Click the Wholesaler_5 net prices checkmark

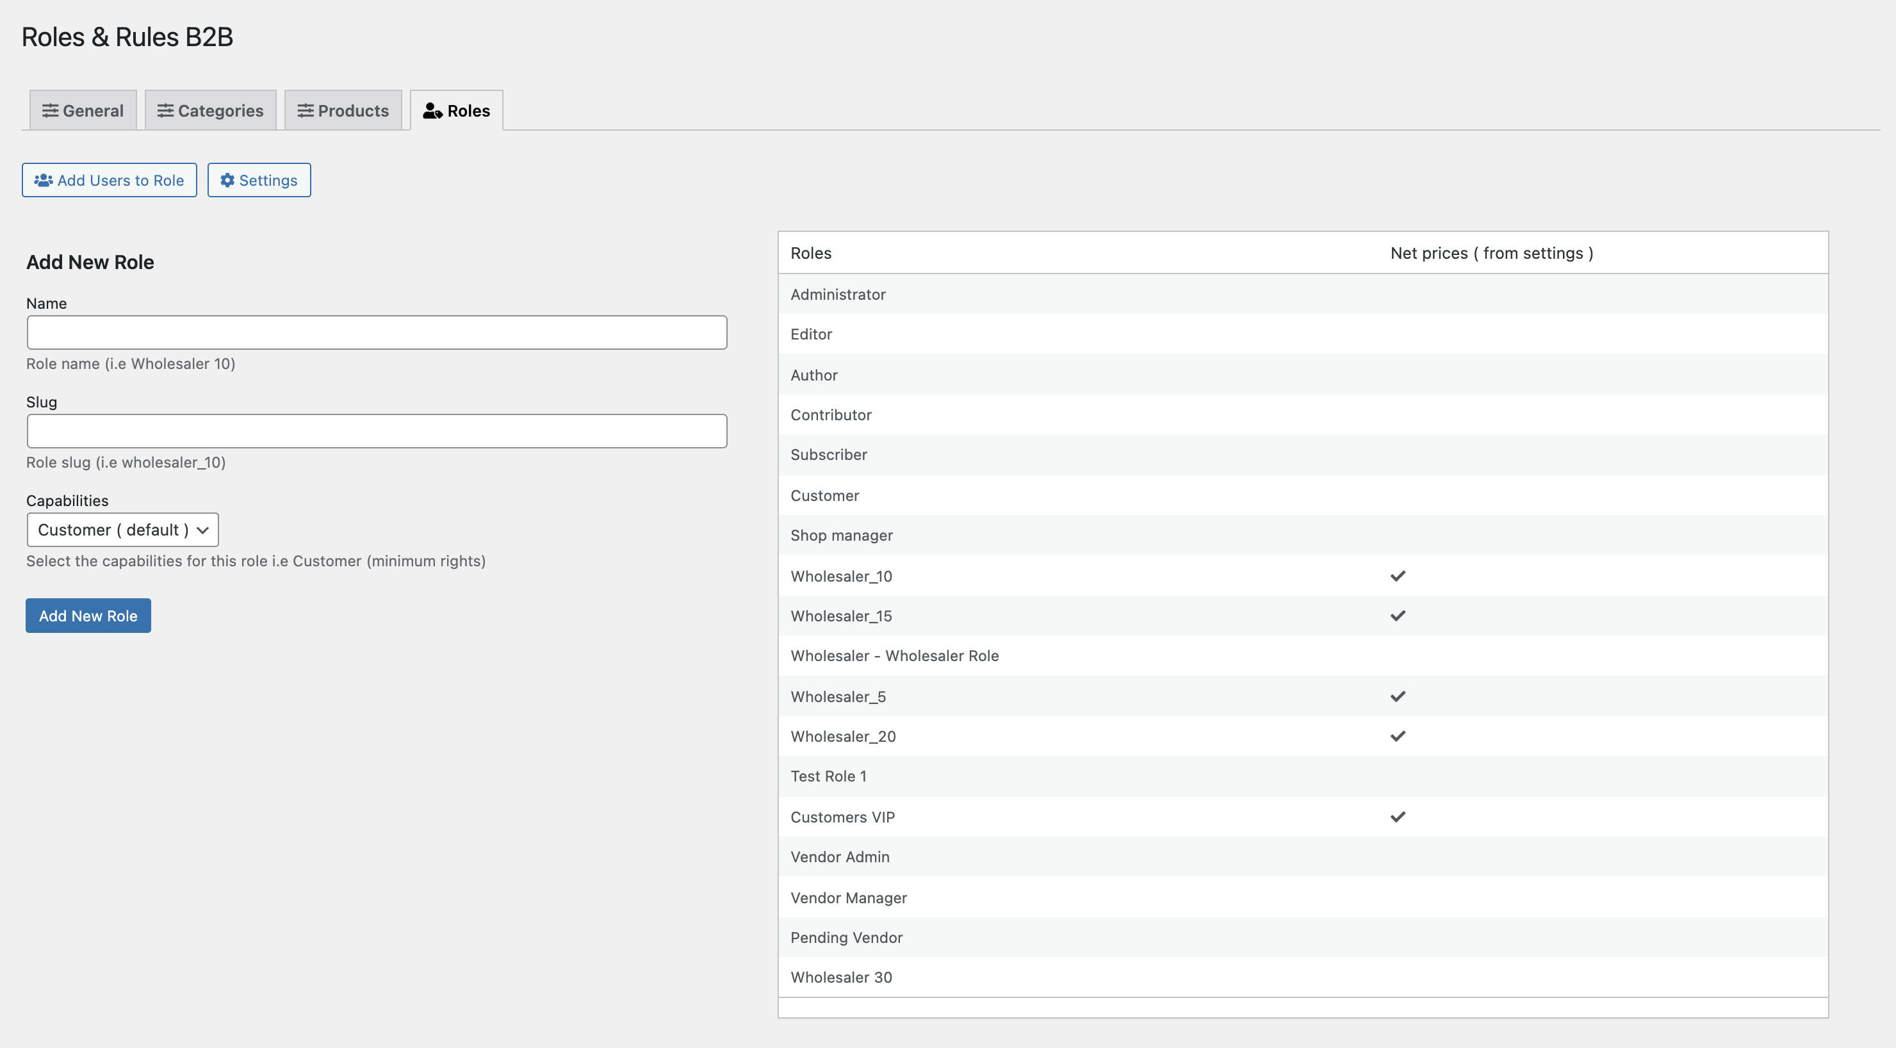(1398, 696)
